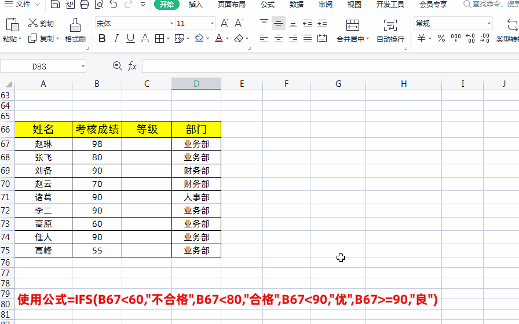This screenshot has height=324, width=519.
Task: Toggle underline formatting
Action: click(130, 38)
